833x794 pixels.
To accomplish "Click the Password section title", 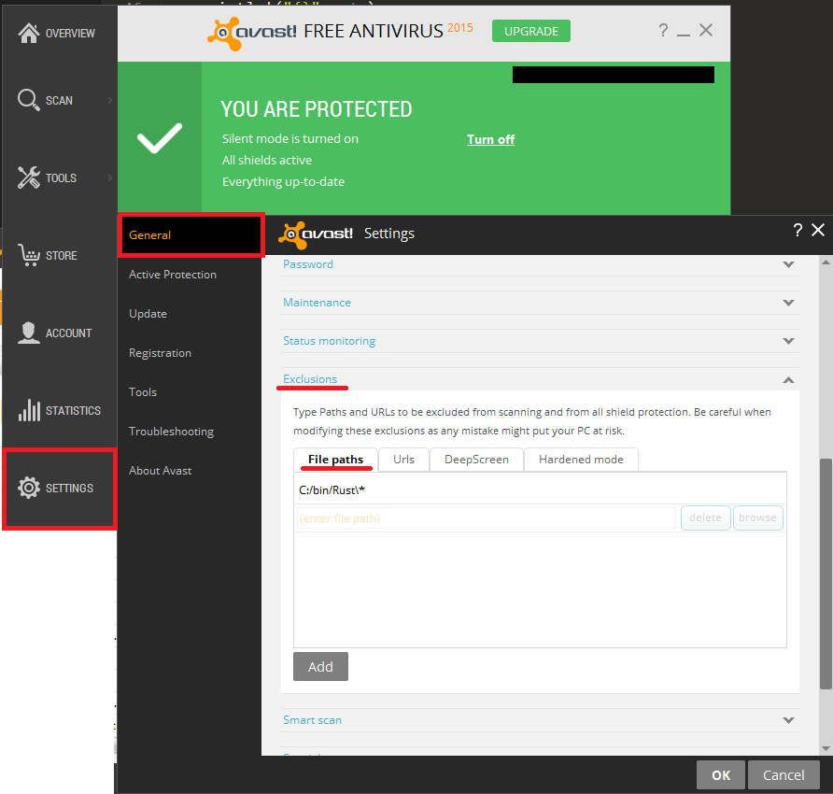I will point(308,264).
